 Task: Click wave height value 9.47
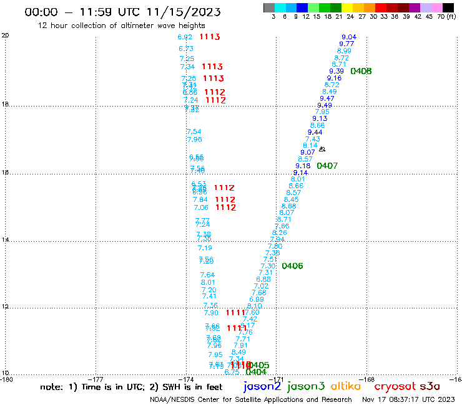pos(327,98)
